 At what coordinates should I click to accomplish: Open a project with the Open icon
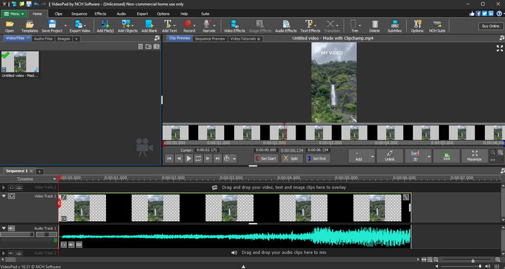pyautogui.click(x=9, y=26)
